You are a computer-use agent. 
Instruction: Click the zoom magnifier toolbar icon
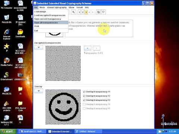pos(73,12)
